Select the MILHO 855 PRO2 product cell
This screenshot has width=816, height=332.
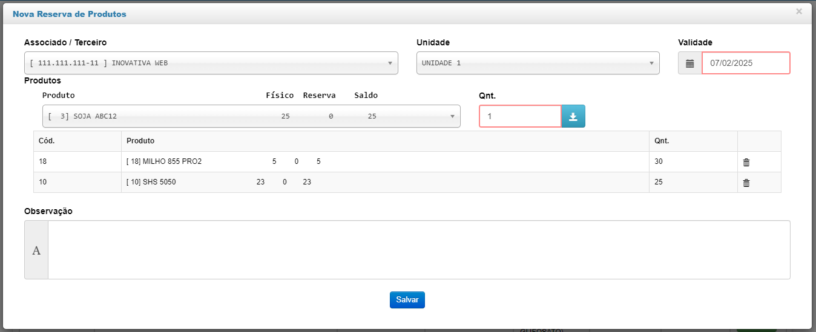pos(385,162)
